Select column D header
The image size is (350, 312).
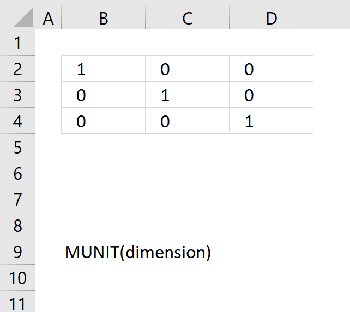(x=271, y=17)
